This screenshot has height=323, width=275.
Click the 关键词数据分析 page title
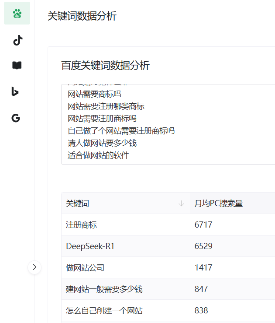tap(82, 16)
